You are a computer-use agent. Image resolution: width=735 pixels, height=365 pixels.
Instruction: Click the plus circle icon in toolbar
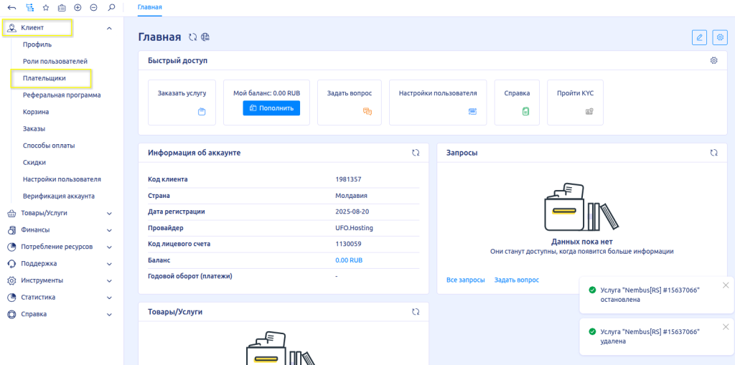point(78,7)
